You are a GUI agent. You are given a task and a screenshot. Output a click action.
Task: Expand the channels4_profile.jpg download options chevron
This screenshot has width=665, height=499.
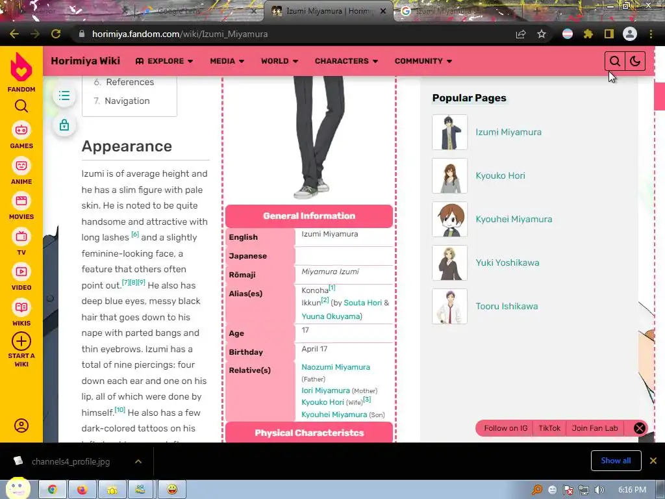(x=138, y=461)
